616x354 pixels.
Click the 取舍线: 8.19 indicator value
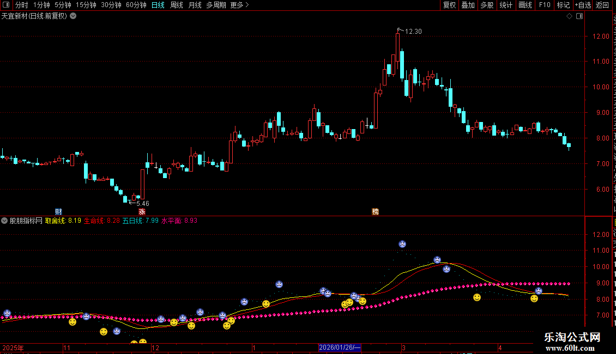[63, 221]
